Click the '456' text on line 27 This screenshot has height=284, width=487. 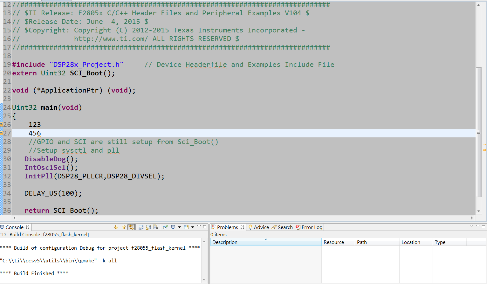click(35, 133)
